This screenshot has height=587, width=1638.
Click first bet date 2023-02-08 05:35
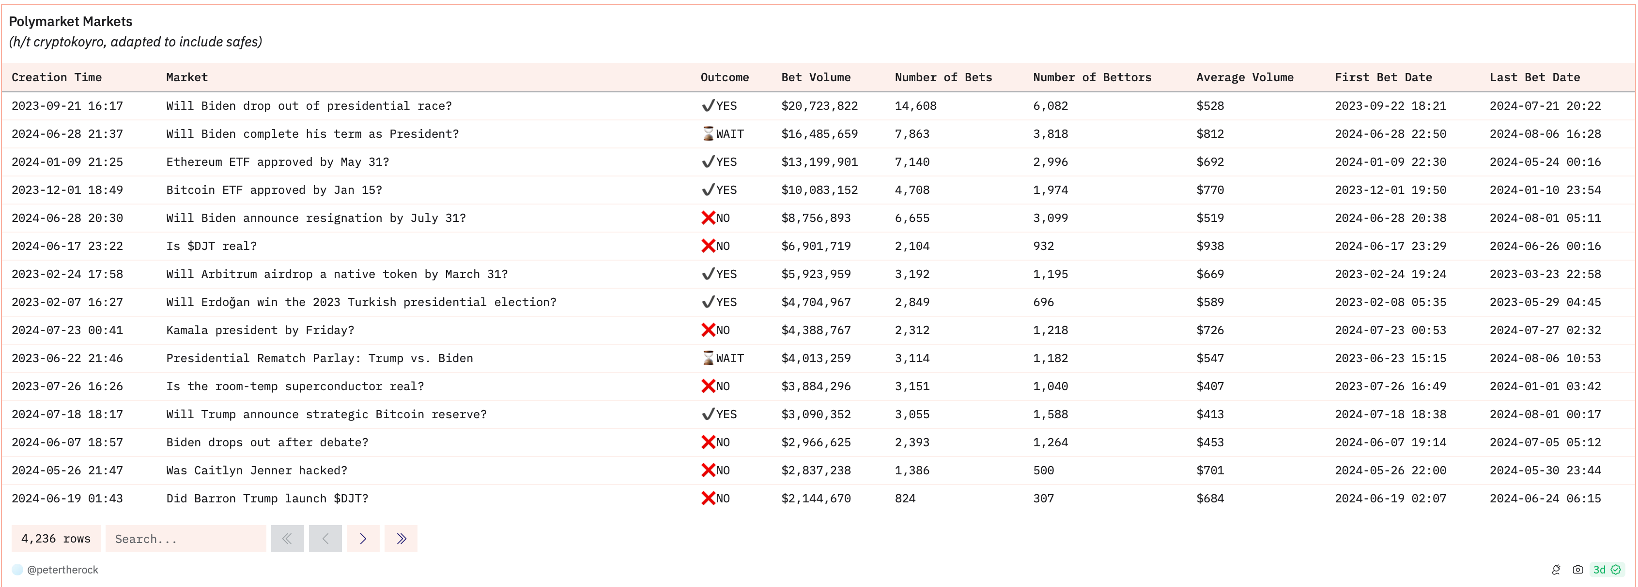point(1391,302)
